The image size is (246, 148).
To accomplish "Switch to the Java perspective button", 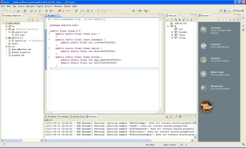I will pos(227,11).
